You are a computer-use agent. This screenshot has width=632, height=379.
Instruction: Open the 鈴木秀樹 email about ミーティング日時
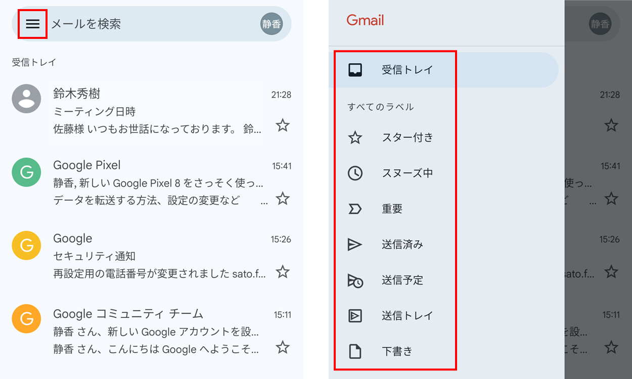[x=157, y=112]
